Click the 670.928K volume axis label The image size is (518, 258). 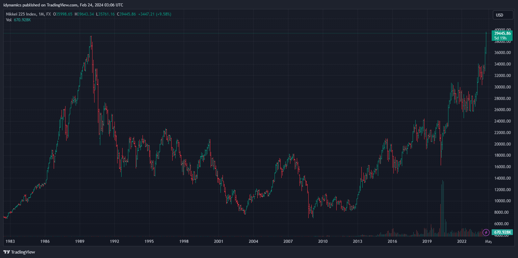click(503, 232)
